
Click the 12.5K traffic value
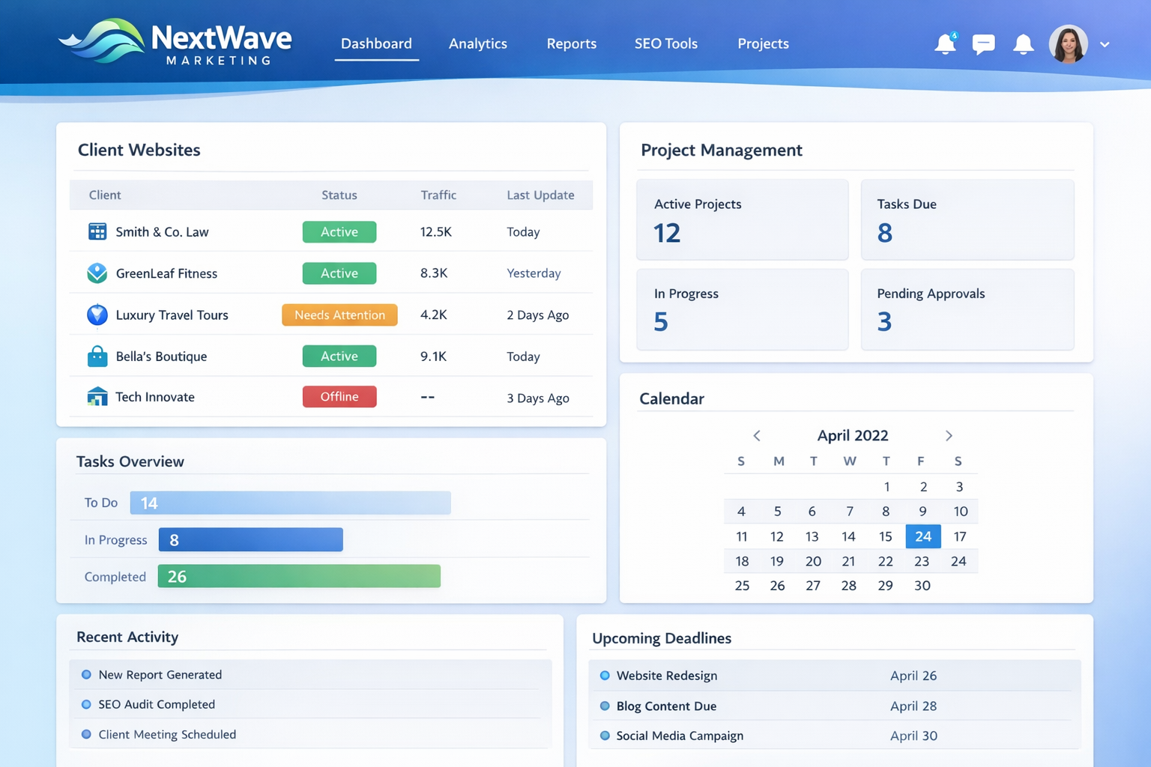click(x=436, y=232)
